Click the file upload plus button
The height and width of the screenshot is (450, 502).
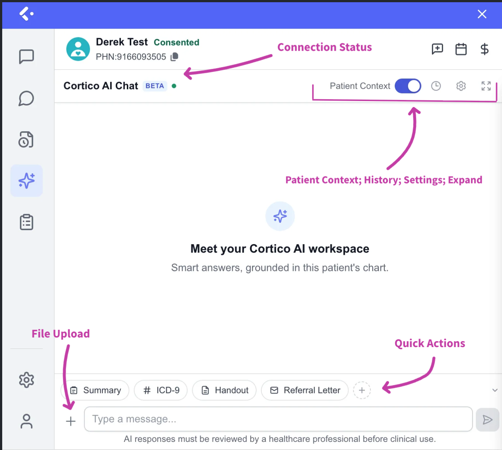coord(71,421)
